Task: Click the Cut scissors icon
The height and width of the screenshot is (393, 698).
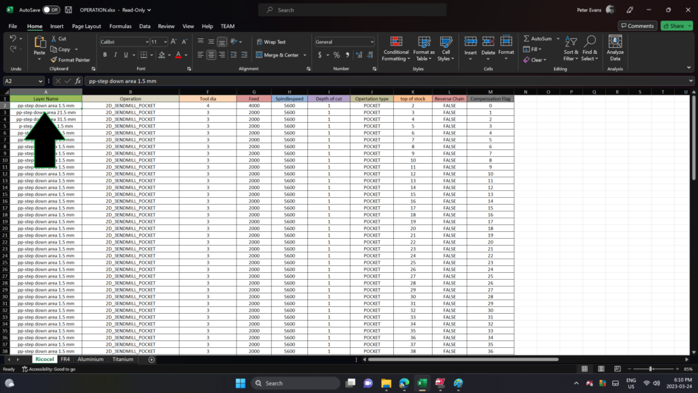Action: 54,39
